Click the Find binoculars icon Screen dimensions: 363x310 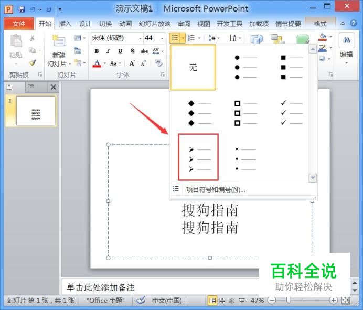coord(347,40)
